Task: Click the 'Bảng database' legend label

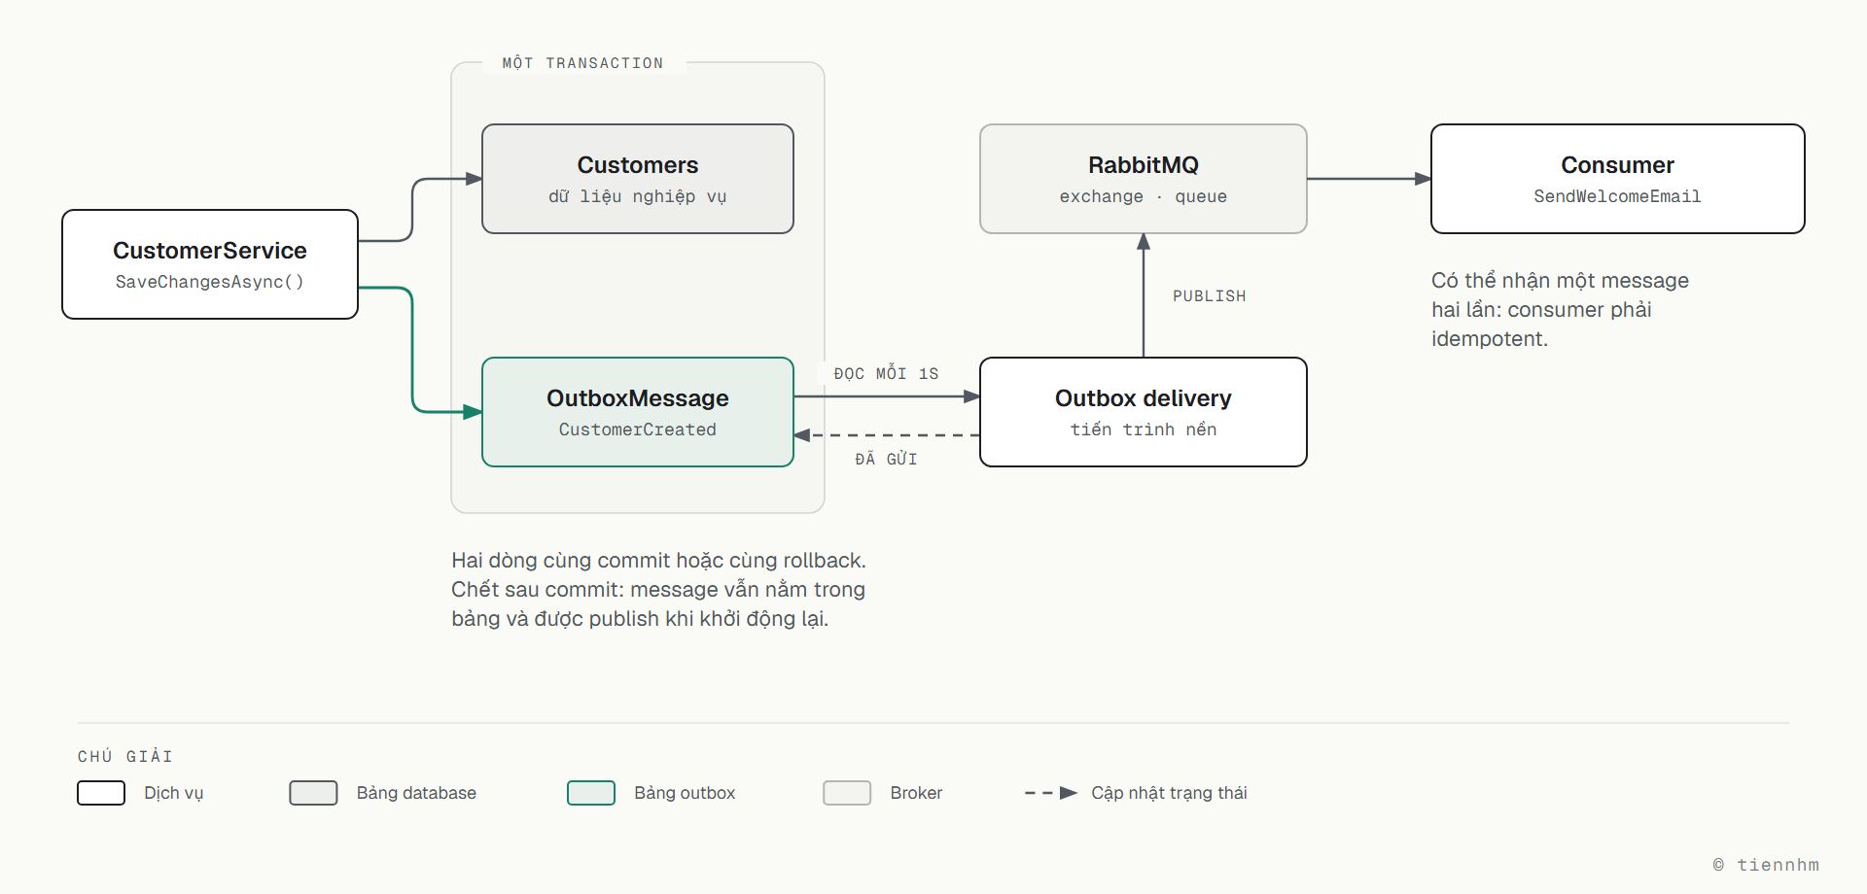Action: tap(416, 793)
